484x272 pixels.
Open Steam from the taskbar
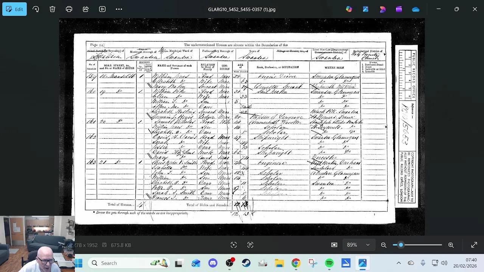click(246, 263)
